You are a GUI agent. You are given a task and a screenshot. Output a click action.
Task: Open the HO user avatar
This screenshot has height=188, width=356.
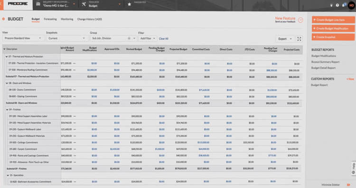point(351,5)
